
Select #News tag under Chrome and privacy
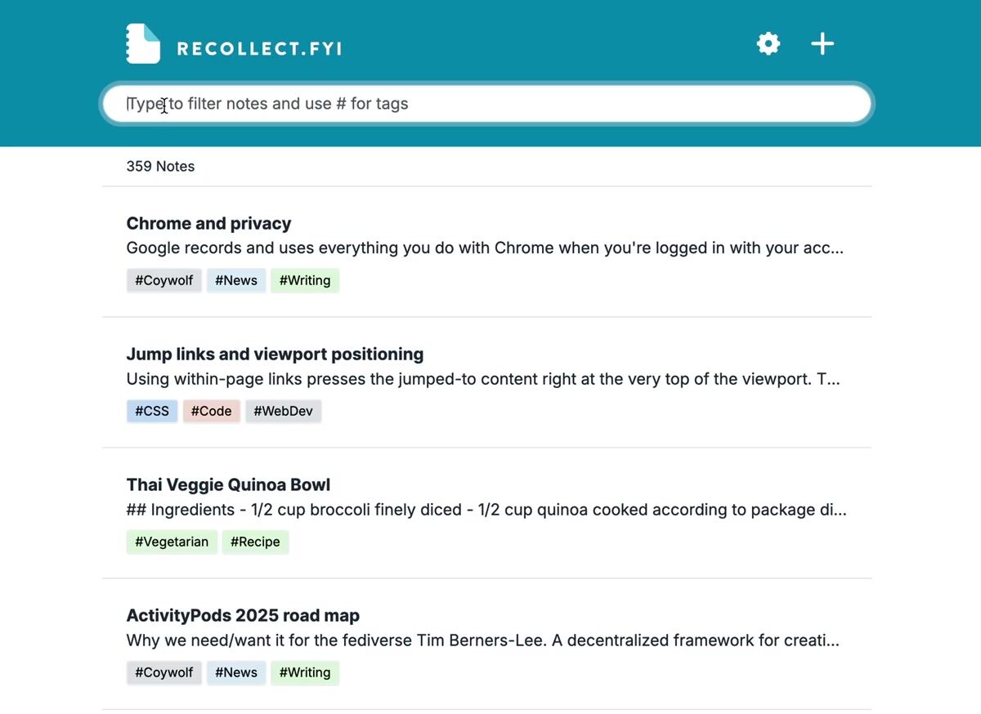coord(236,280)
